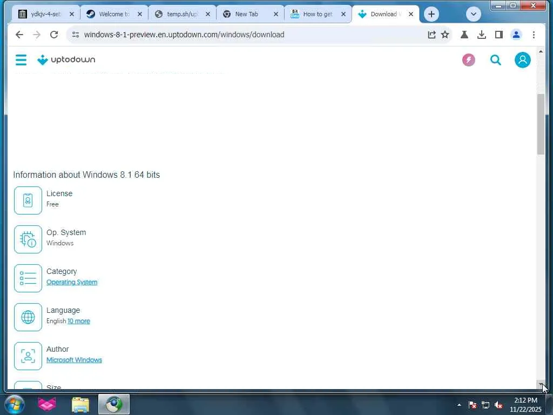Click the Language globe icon

pos(28,317)
